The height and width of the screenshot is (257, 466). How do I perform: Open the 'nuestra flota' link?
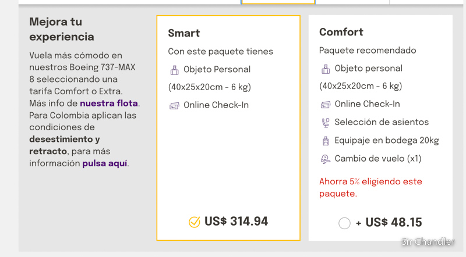click(x=109, y=103)
